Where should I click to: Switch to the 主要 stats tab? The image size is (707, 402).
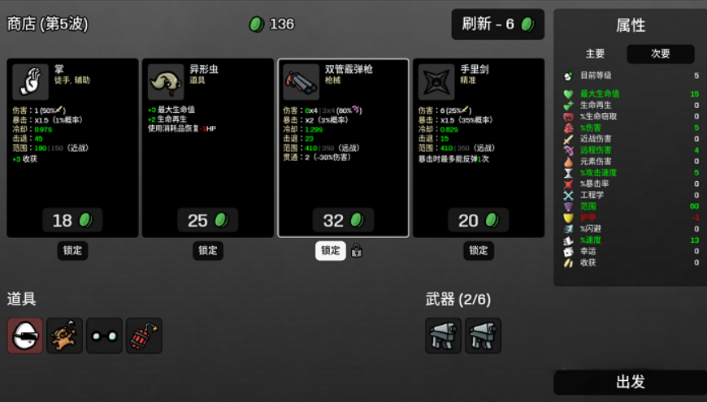(595, 54)
